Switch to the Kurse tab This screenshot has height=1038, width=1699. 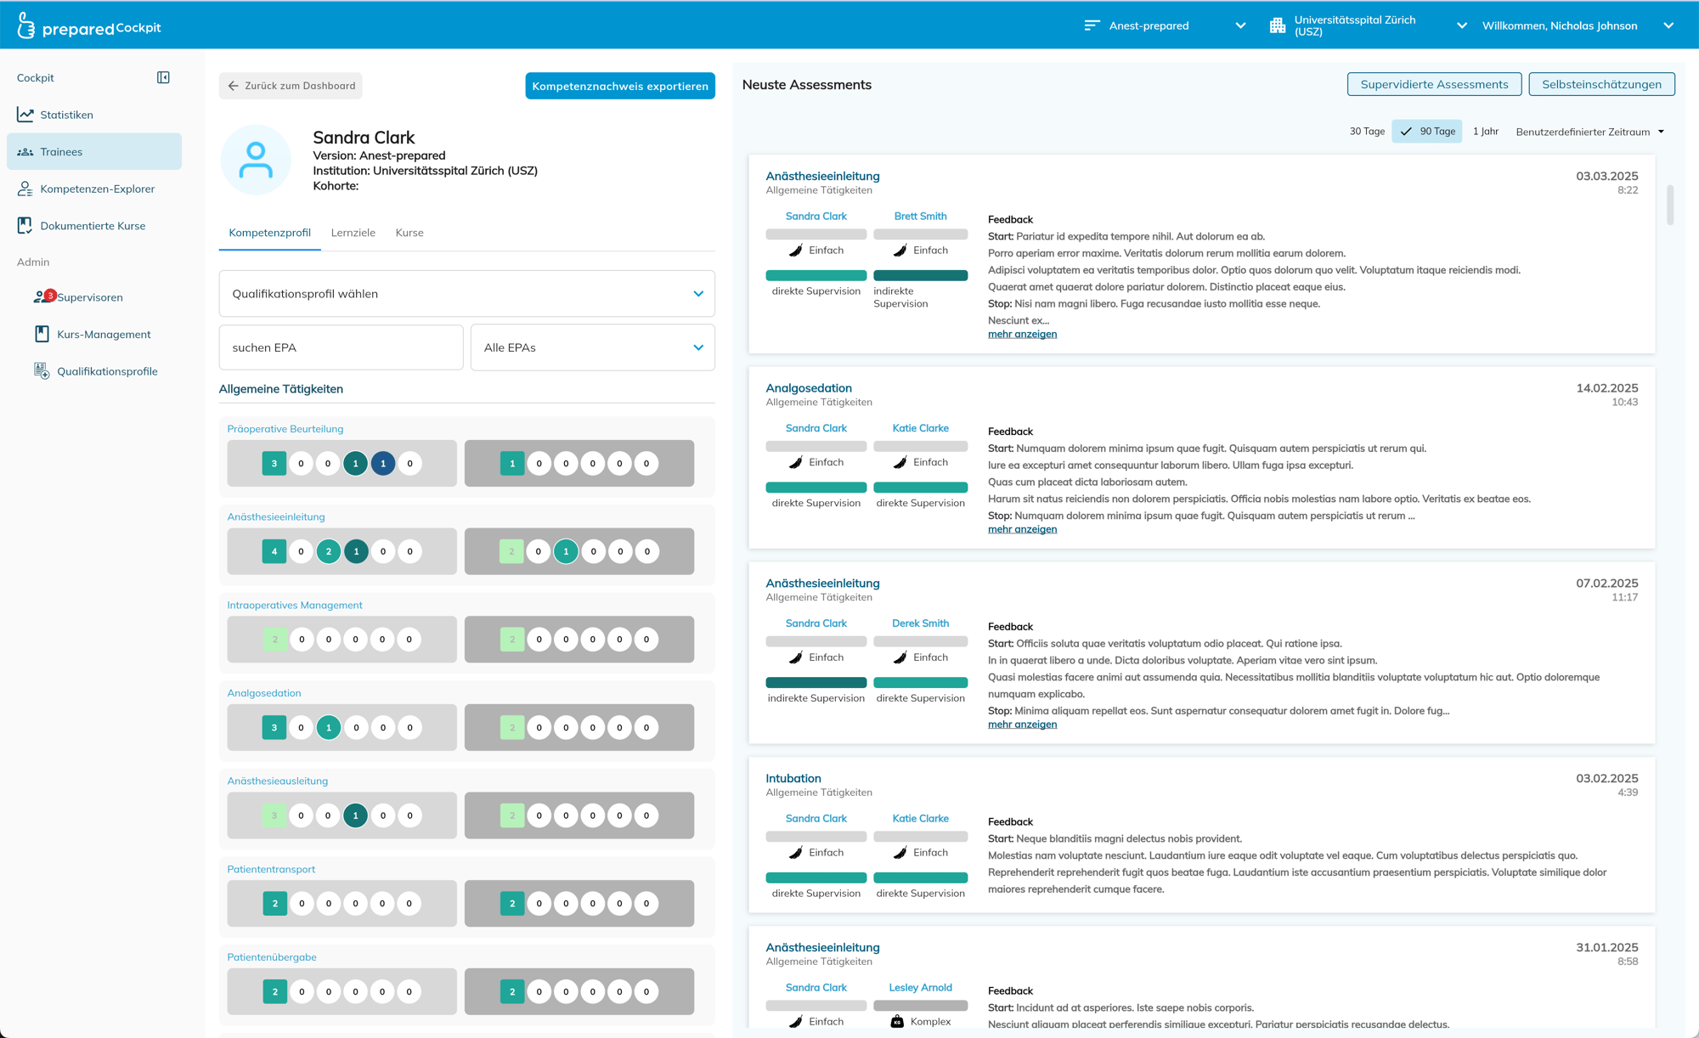(x=409, y=233)
